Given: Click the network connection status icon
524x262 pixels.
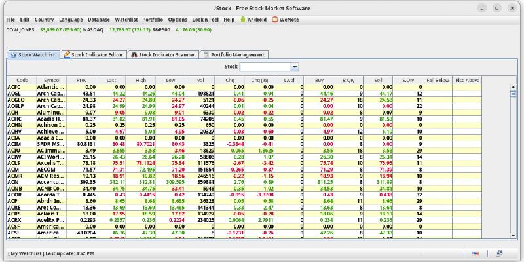Looking at the screenshot, I should pyautogui.click(x=499, y=253).
